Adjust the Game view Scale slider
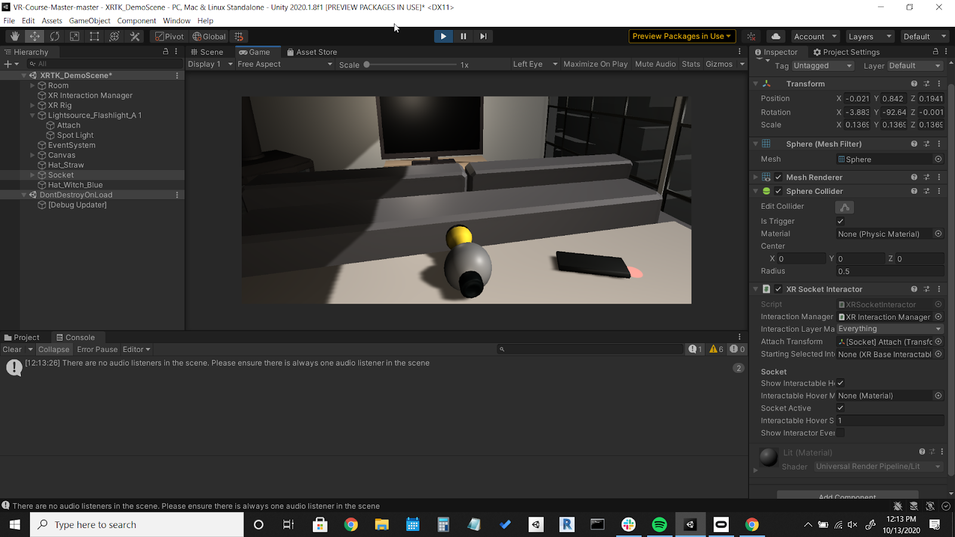This screenshot has width=955, height=537. [x=367, y=64]
